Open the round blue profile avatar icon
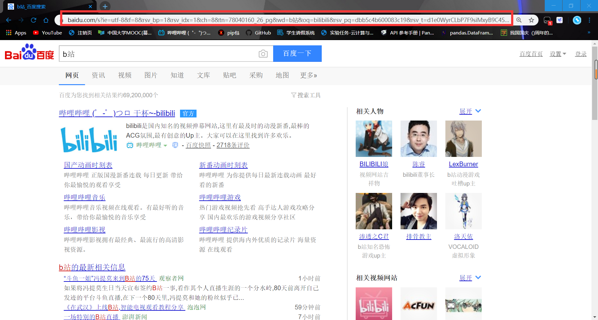This screenshot has height=320, width=598. [577, 20]
